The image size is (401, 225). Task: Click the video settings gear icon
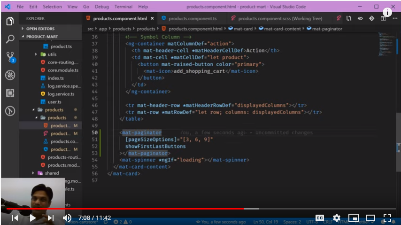(x=336, y=218)
